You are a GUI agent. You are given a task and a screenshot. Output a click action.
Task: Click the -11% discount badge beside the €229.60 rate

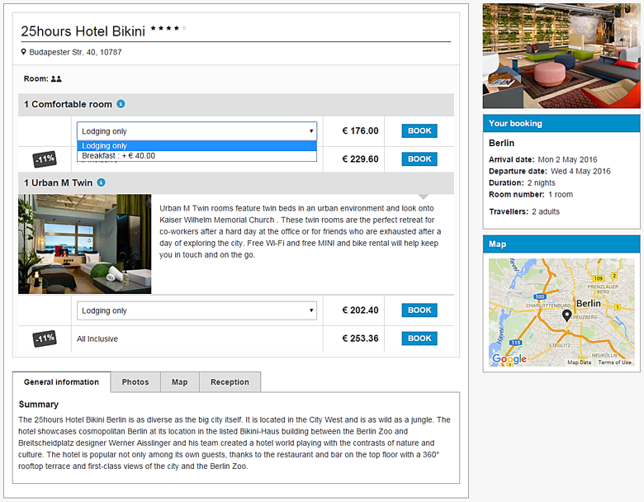[45, 159]
